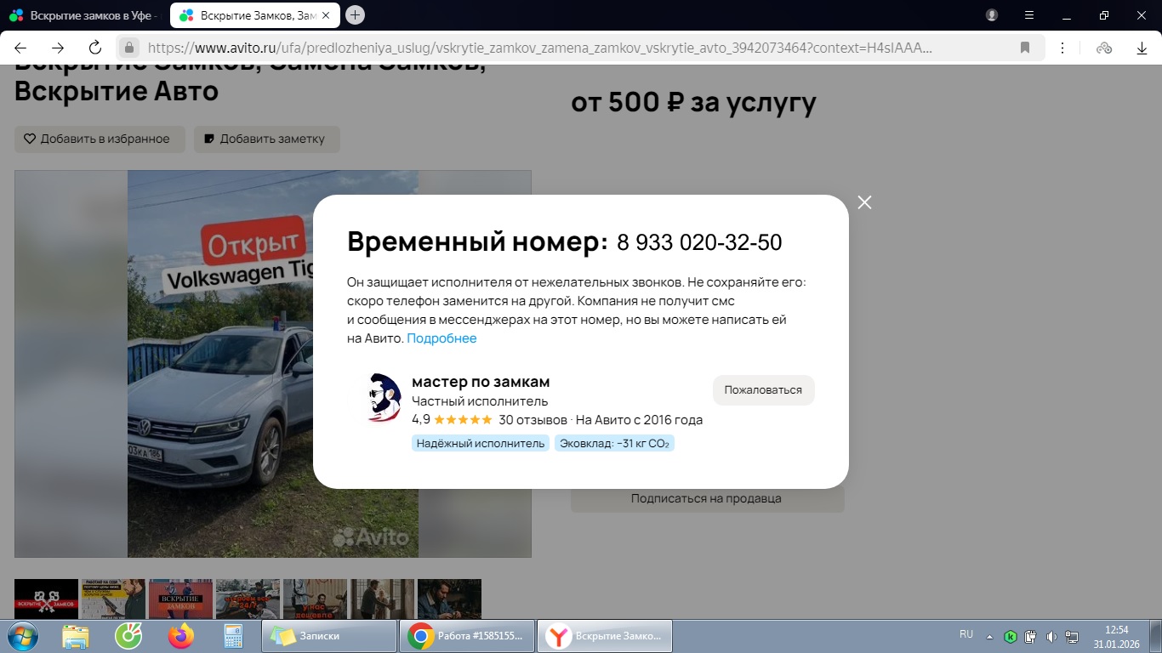Launch the green circular app on taskbar

(x=128, y=636)
